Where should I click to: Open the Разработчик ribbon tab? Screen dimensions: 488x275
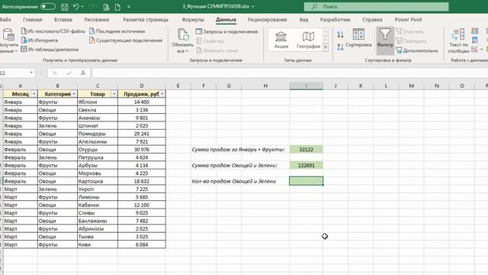[x=335, y=20]
